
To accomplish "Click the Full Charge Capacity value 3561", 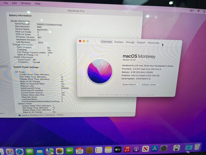I will [50, 53].
